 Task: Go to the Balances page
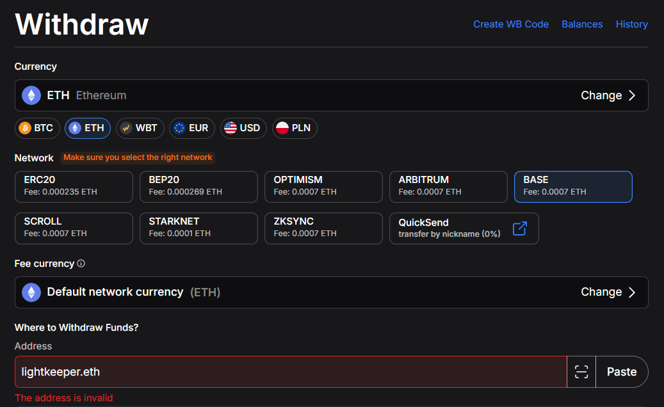point(582,24)
